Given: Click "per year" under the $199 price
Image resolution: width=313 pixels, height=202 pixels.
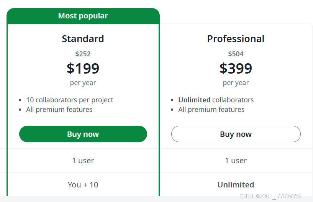Looking at the screenshot, I should 83,83.
